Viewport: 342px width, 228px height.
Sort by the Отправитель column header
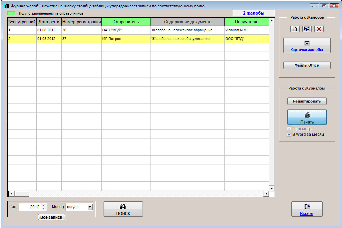(x=126, y=22)
